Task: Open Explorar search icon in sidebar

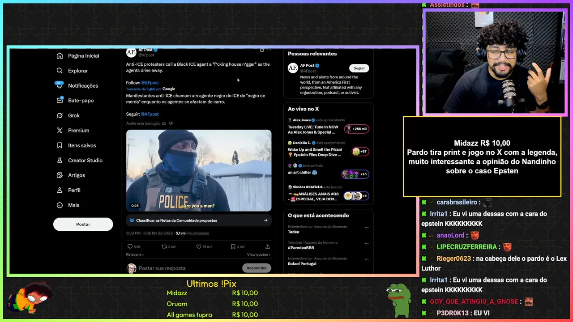Action: coord(60,71)
